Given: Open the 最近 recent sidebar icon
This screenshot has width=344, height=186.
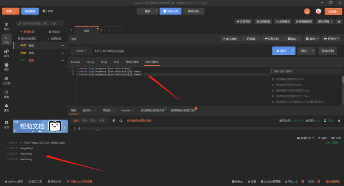Looking at the screenshot, I should pos(6,26).
